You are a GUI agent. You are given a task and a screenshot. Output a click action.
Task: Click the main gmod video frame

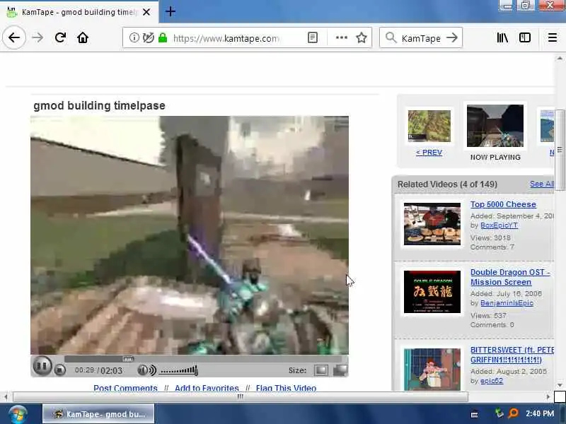pyautogui.click(x=190, y=235)
